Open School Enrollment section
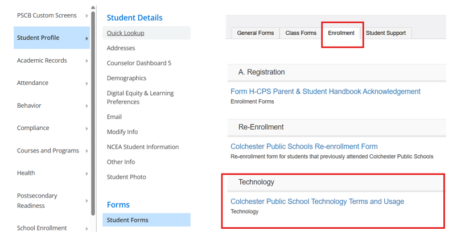Image resolution: width=465 pixels, height=243 pixels. coord(42,228)
